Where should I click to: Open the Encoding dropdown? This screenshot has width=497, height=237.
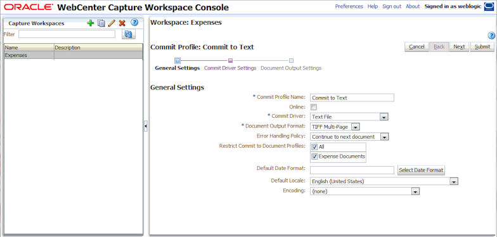[x=415, y=191]
